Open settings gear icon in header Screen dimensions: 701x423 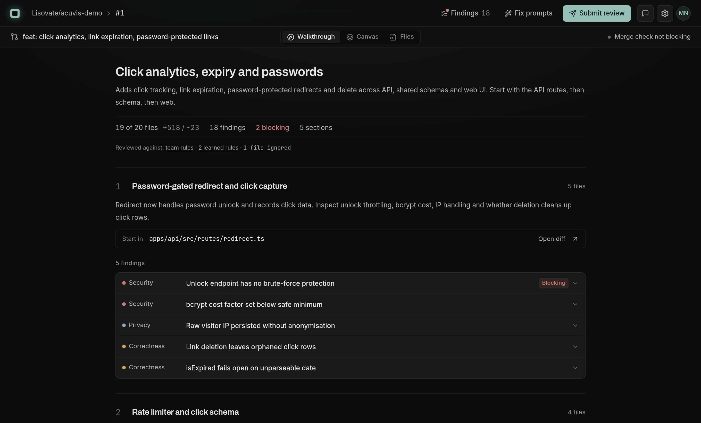[665, 13]
